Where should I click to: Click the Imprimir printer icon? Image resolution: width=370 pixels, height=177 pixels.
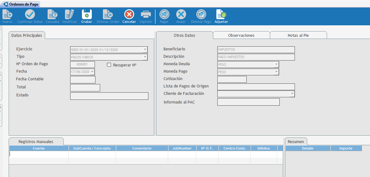point(146,15)
